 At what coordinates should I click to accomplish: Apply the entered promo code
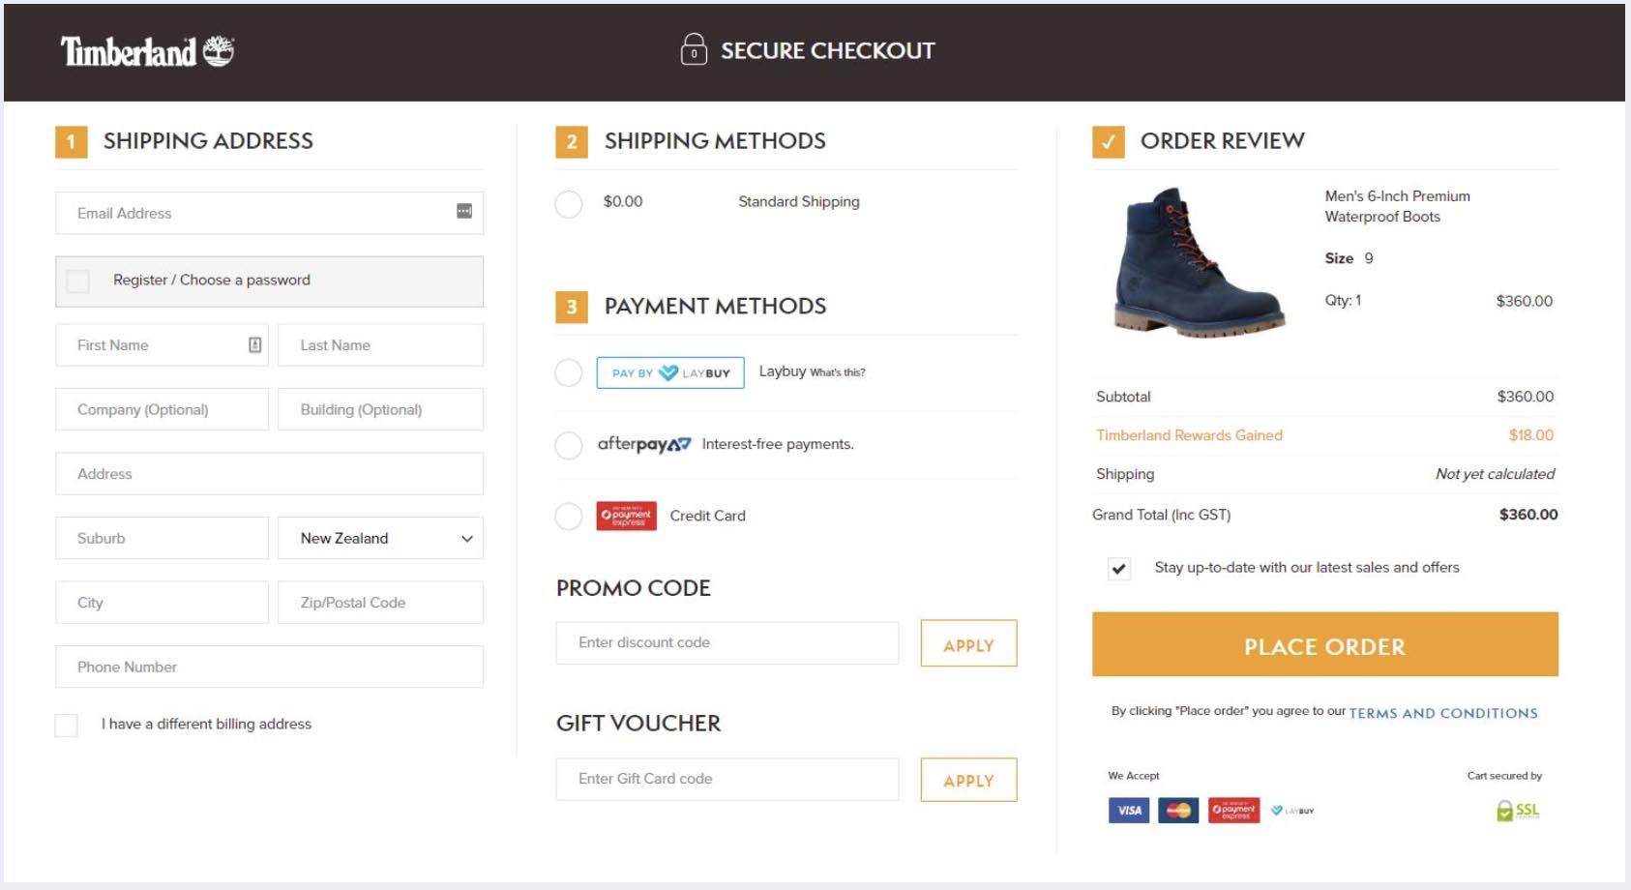click(x=967, y=643)
